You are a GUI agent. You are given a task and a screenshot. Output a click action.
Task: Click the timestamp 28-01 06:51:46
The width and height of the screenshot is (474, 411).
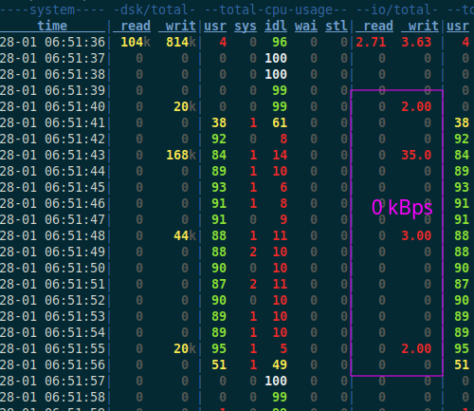(52, 203)
